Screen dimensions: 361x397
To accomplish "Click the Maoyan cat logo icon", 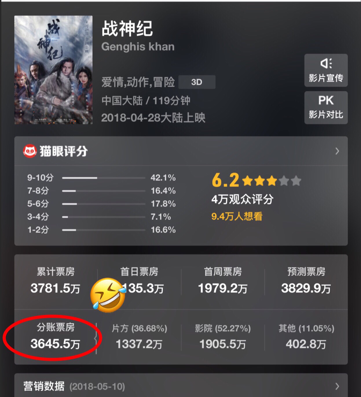I will pyautogui.click(x=30, y=151).
